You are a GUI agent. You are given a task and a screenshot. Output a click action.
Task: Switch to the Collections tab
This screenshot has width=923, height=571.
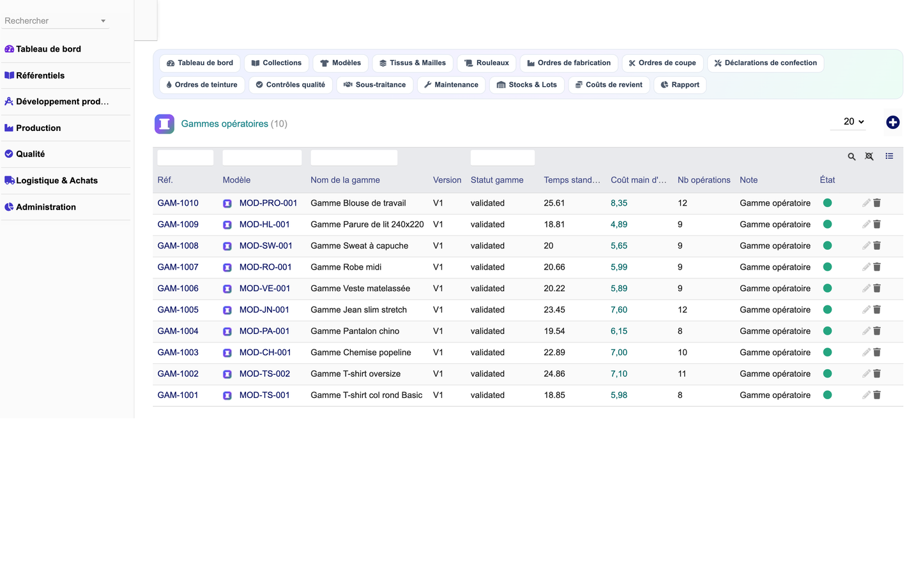[277, 63]
